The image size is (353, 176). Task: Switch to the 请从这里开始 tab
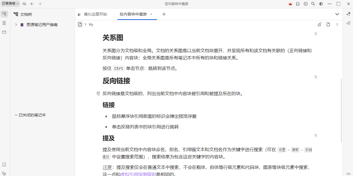(x=95, y=14)
